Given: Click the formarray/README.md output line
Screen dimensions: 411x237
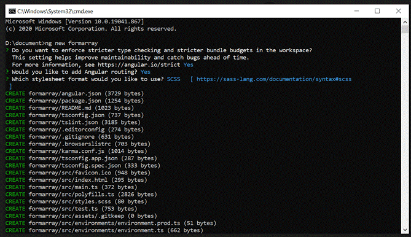Looking at the screenshot, I should pos(69,108).
